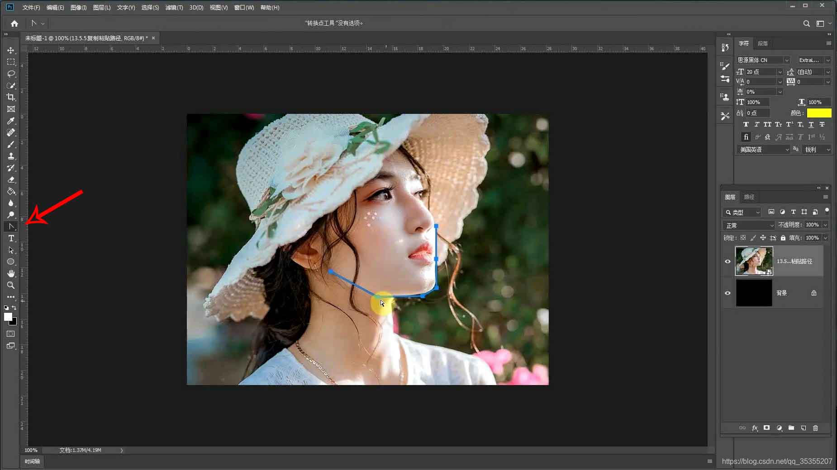Expand the 不透明度 opacity dropdown arrow

[x=825, y=225]
